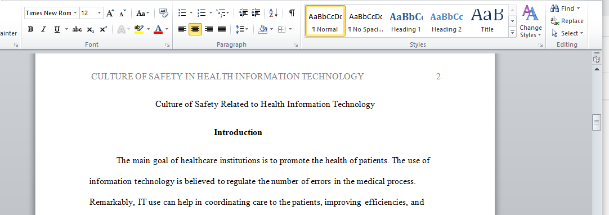The height and width of the screenshot is (215, 609).
Task: Click the Shading paint bucket icon
Action: coord(263,29)
